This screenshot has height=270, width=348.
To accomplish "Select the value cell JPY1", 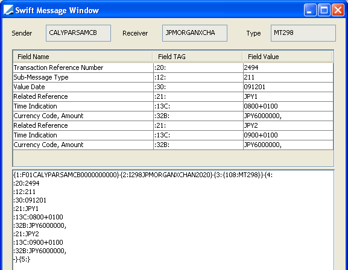I will 288,96.
